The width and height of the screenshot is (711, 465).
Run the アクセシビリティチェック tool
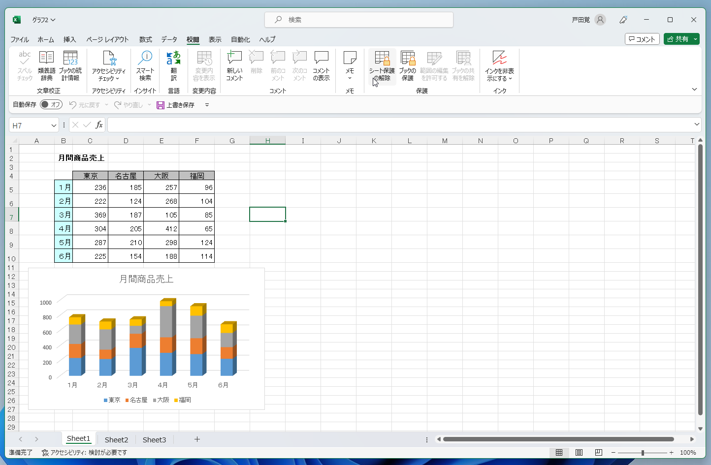pos(109,66)
